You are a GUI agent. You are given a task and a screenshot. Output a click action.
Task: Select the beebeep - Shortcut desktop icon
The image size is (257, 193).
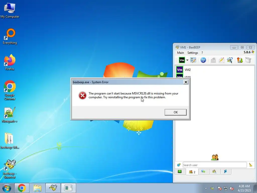(x=10, y=169)
